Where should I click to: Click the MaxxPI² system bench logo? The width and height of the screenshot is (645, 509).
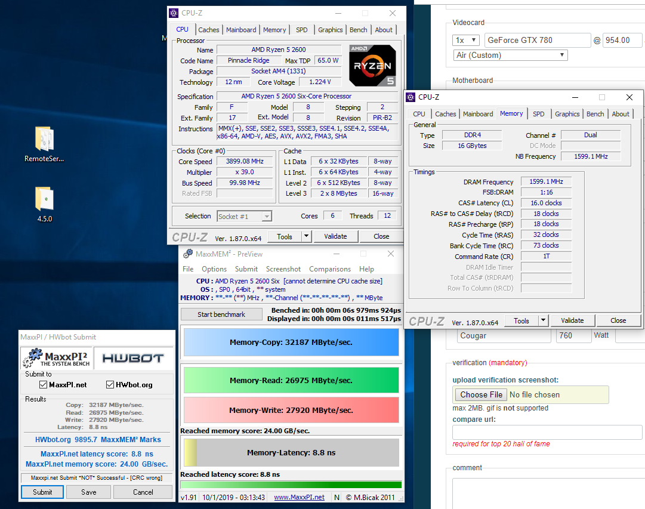point(56,357)
